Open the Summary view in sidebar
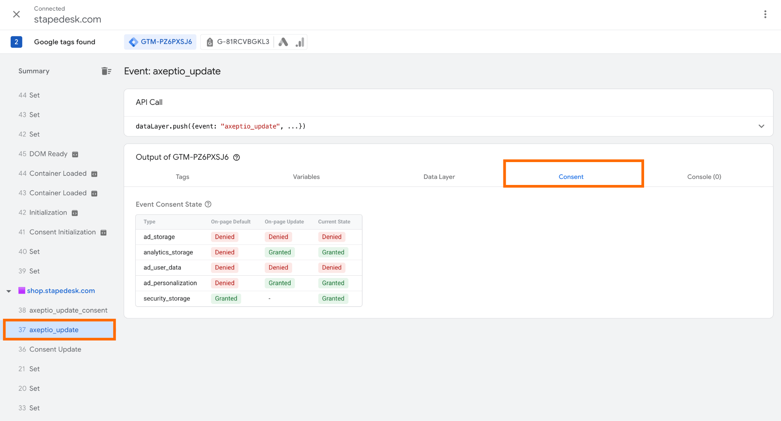The image size is (781, 421). click(x=34, y=71)
